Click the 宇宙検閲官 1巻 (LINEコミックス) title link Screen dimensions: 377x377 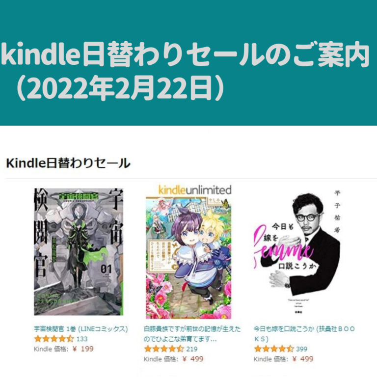point(81,329)
